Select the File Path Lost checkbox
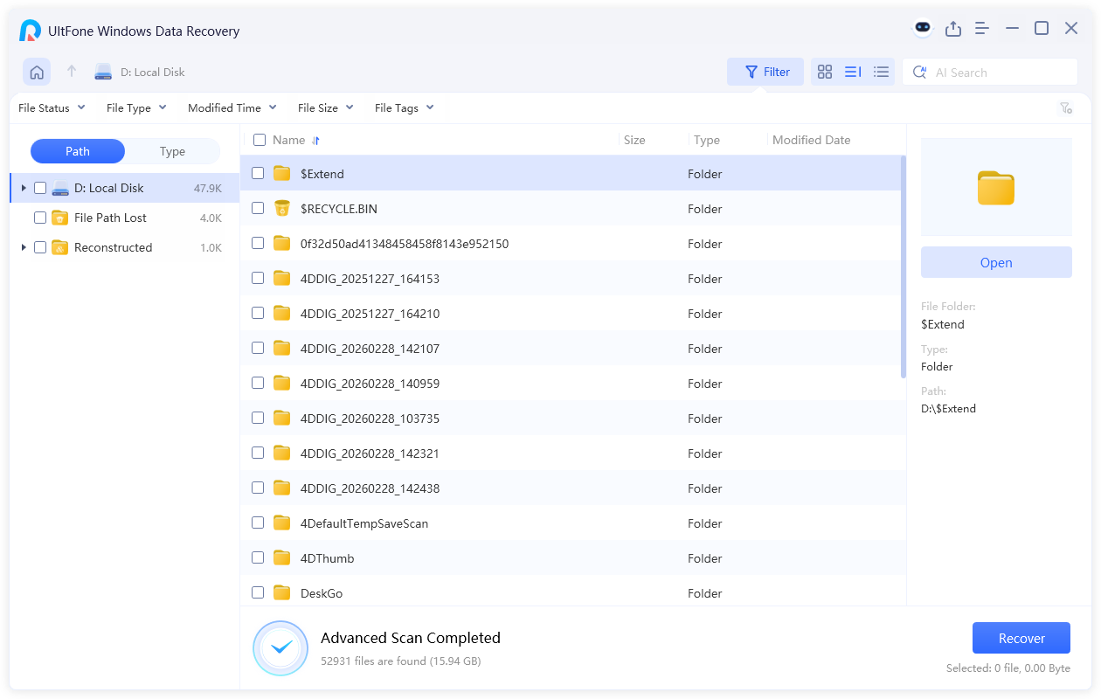Image resolution: width=1101 pixels, height=699 pixels. (x=40, y=218)
